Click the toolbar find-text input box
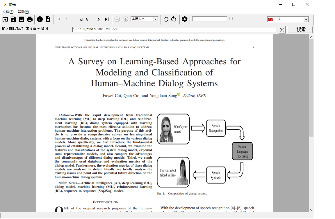Image resolution: width=335 pixels, height=219 pixels. coord(209,19)
